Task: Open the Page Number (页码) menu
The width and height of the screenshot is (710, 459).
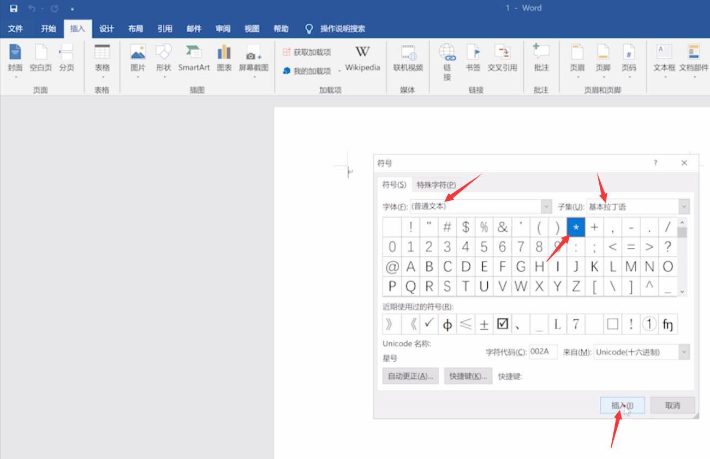Action: [x=629, y=61]
